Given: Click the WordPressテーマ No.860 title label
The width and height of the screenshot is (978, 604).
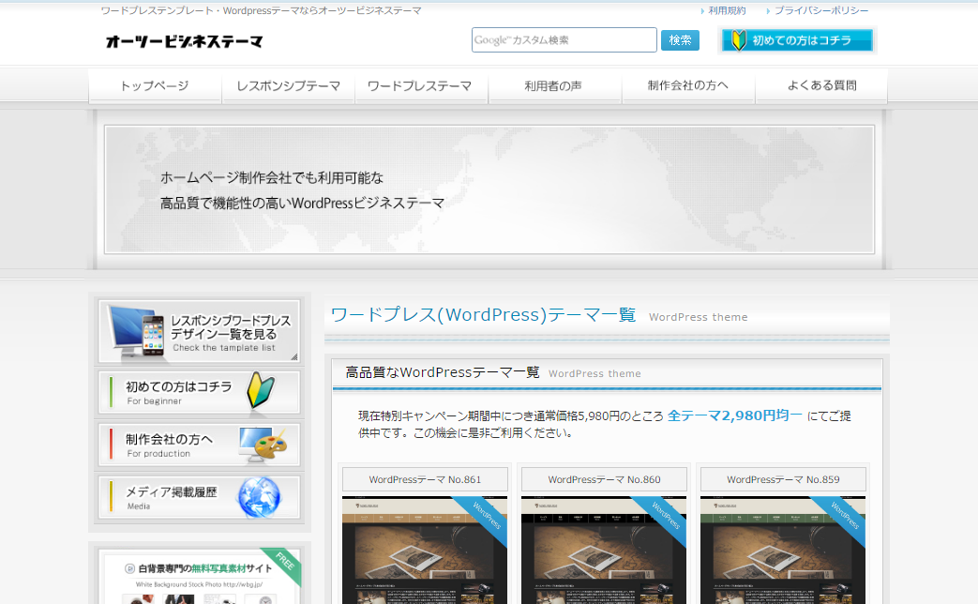Looking at the screenshot, I should point(604,479).
